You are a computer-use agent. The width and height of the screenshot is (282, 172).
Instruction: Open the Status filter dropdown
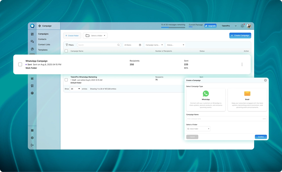(175, 45)
